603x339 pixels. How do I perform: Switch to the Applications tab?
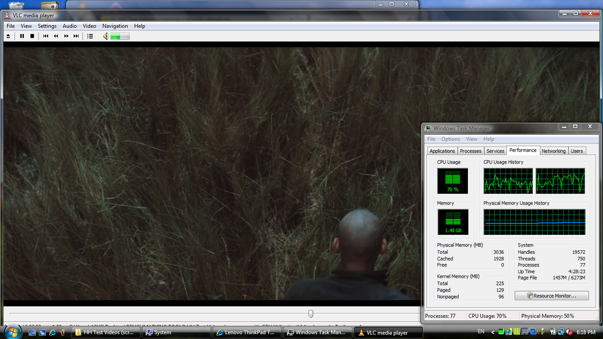pos(442,151)
